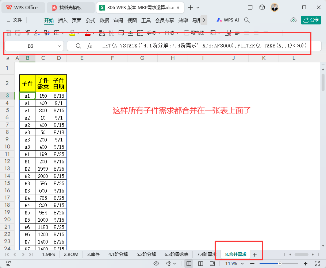
Task: Select the 插入 ribbon tab
Action: [x=62, y=20]
